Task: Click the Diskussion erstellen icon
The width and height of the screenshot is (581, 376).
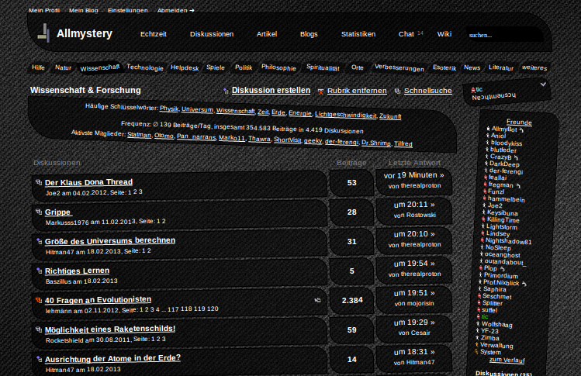Action: pyautogui.click(x=226, y=91)
